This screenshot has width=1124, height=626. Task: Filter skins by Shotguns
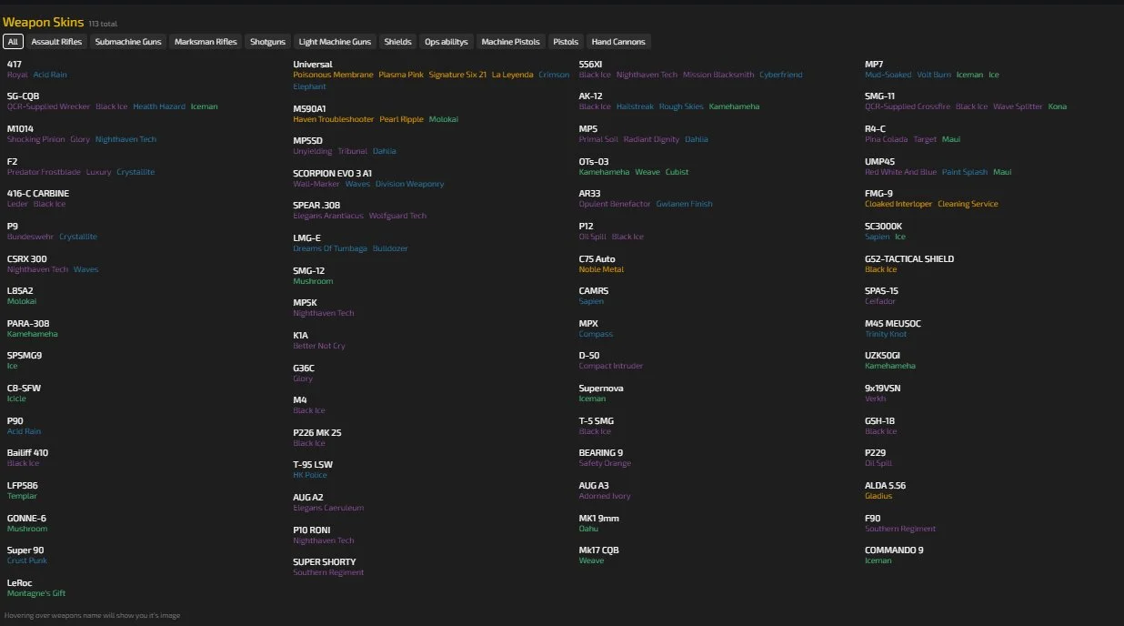(268, 42)
